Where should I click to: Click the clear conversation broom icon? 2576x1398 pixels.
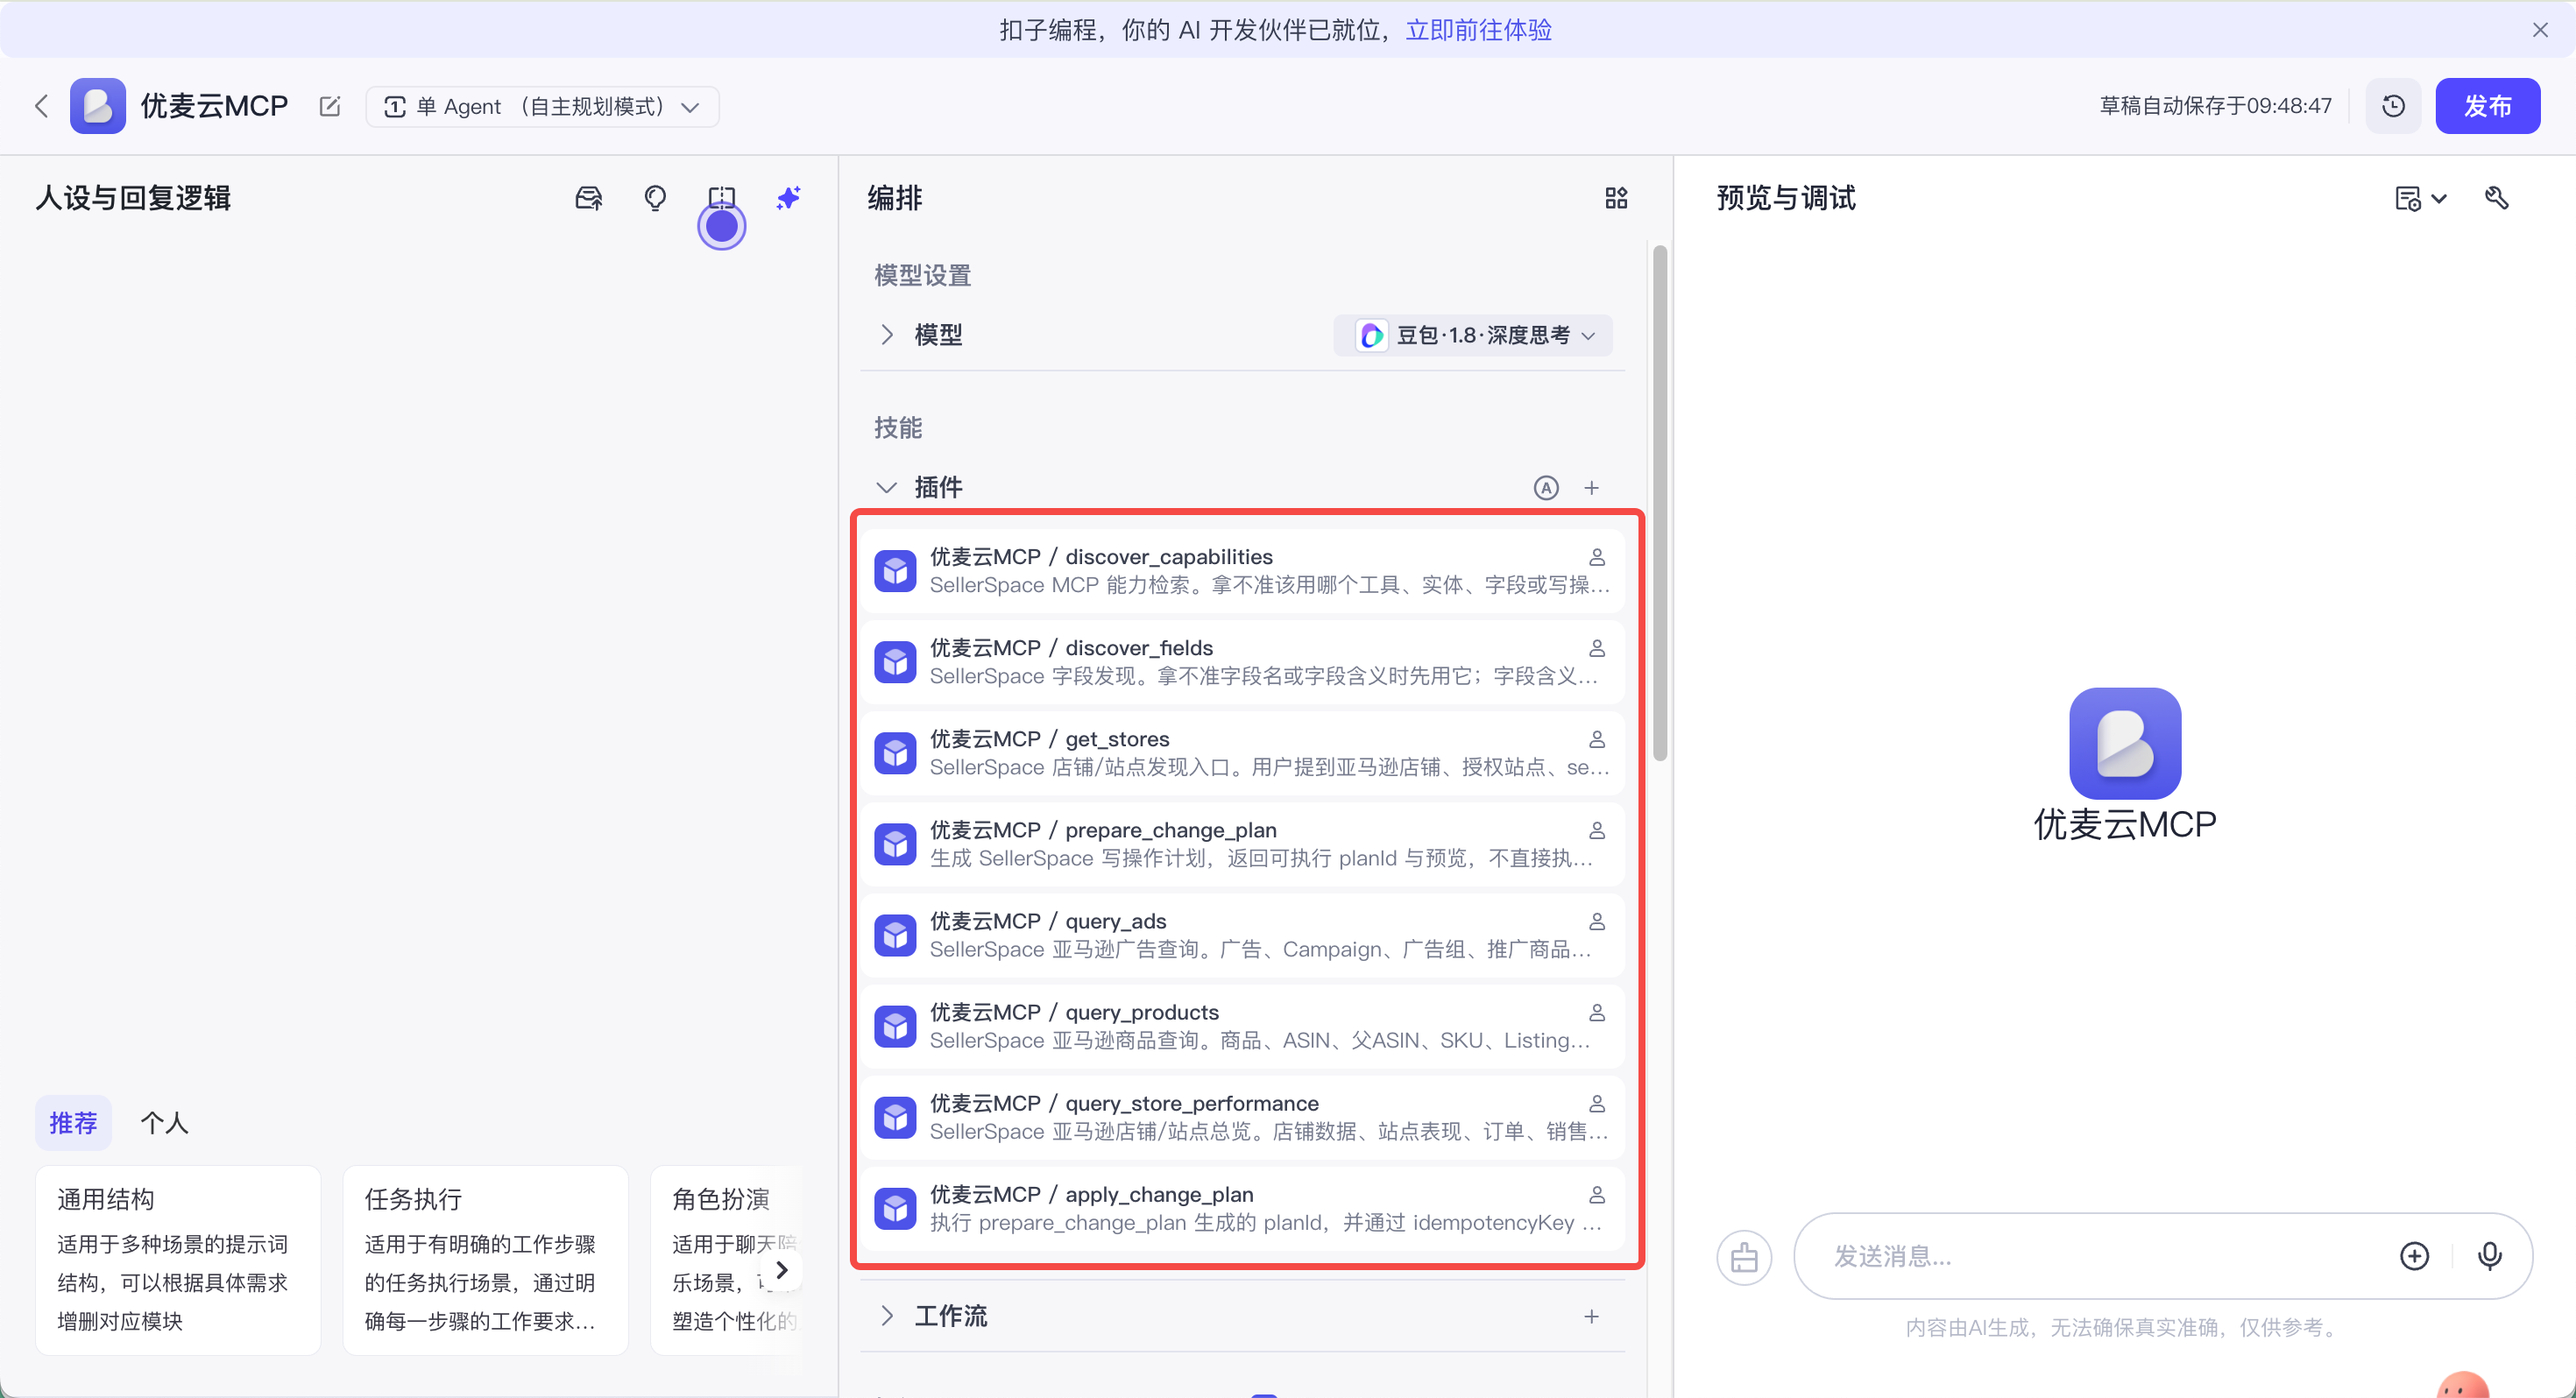click(1744, 1256)
